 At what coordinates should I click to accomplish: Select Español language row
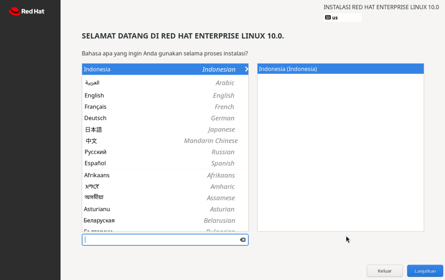click(x=165, y=163)
